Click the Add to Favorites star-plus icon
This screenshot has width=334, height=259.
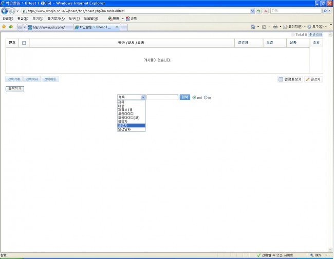(x=11, y=27)
